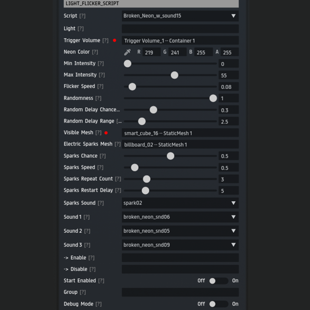This screenshot has height=310, width=310.
Task: Select the eyedropper for Neon Color
Action: (x=127, y=52)
